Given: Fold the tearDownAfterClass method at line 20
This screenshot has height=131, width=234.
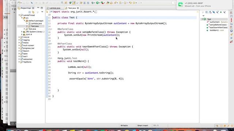Looking at the screenshot, I should click(51, 44).
